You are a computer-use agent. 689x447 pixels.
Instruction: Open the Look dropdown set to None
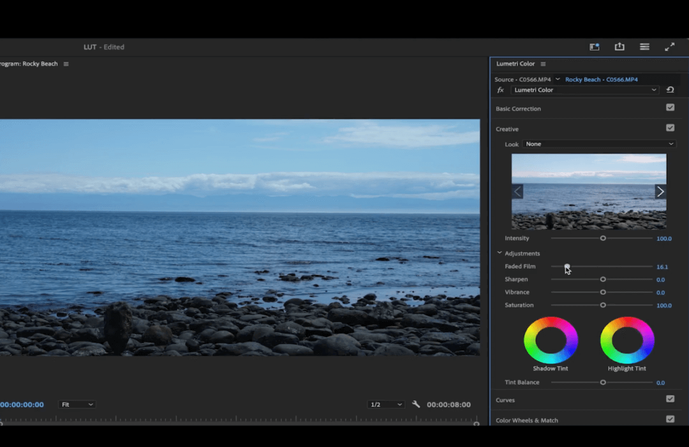pos(598,143)
